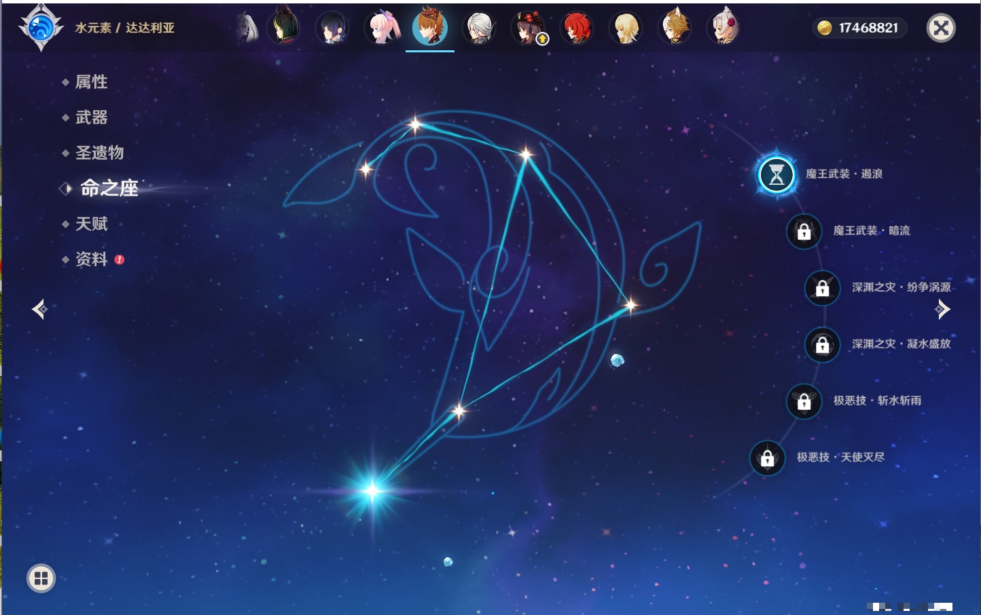Image resolution: width=981 pixels, height=615 pixels.
Task: Click the Mora amount 17468821
Action: tap(868, 28)
